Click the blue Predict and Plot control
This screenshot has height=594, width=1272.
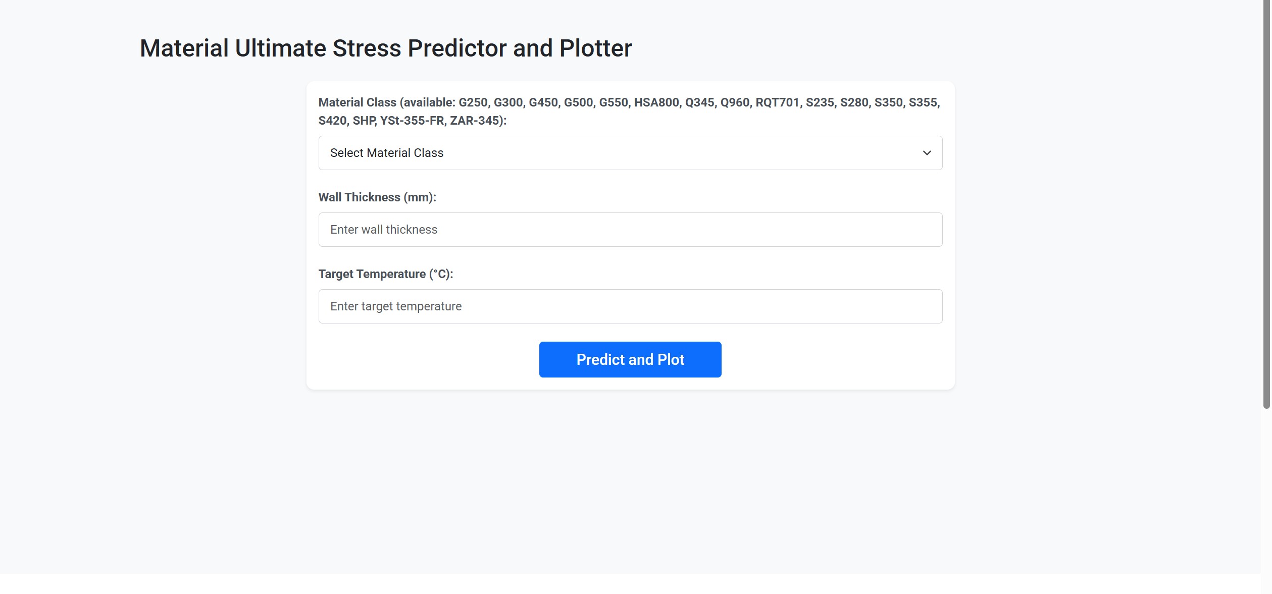click(630, 359)
